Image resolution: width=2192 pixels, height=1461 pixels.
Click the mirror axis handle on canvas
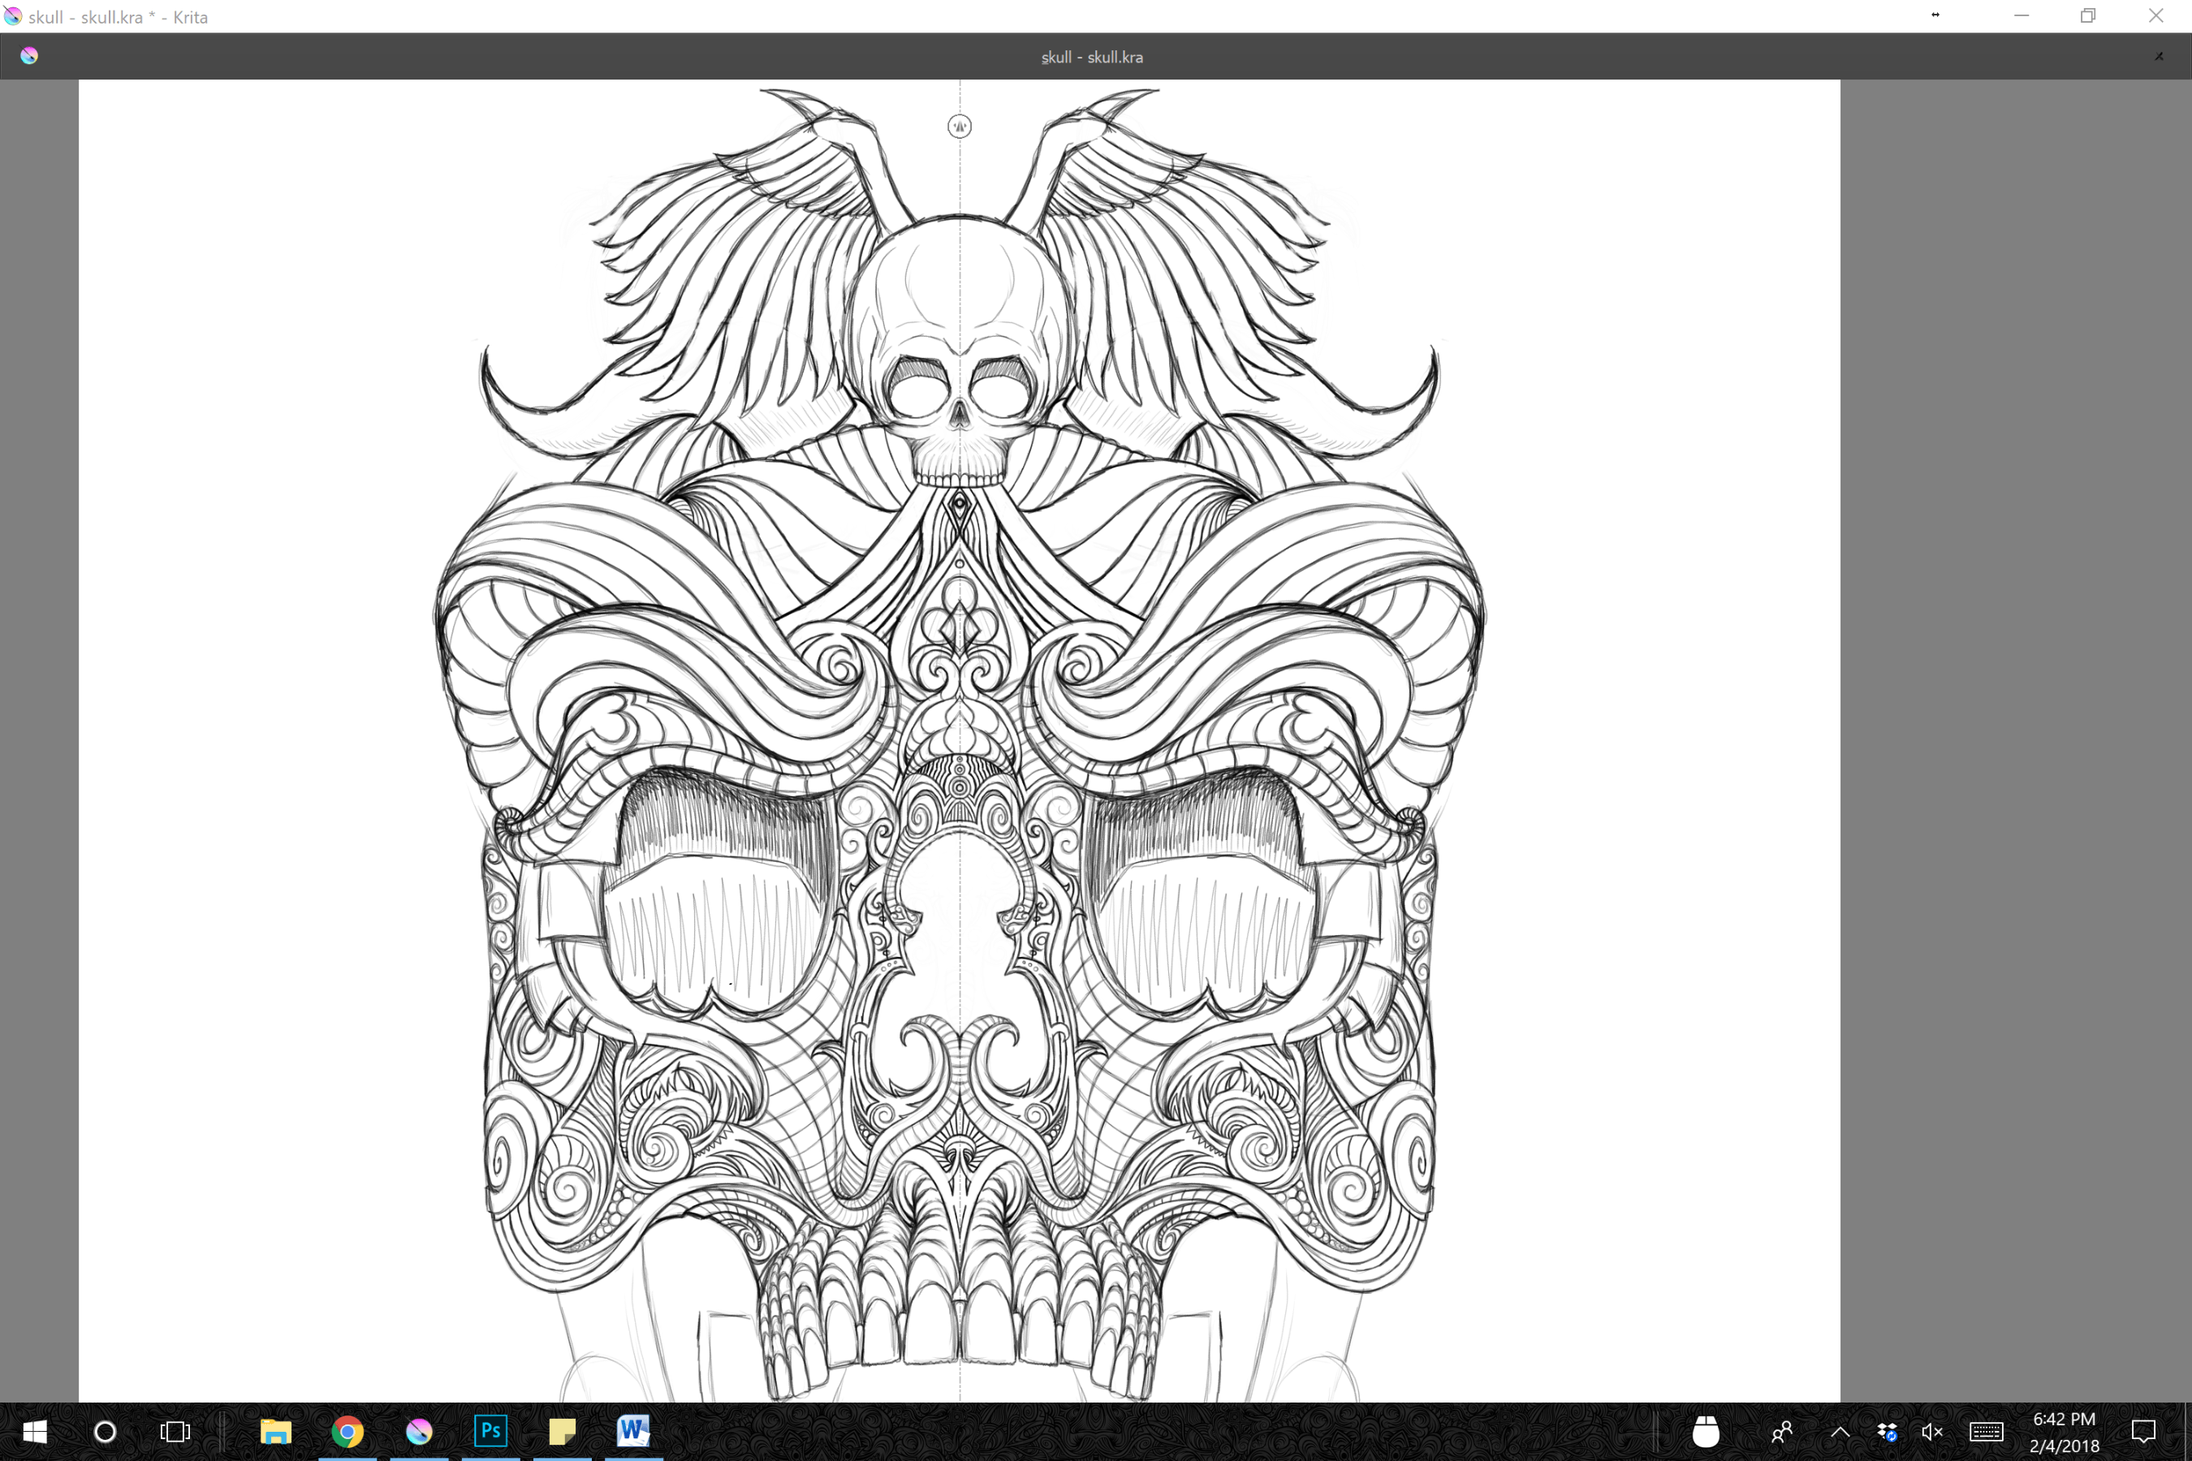959,126
